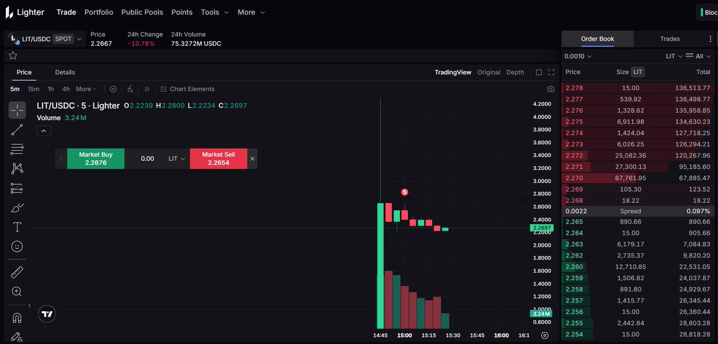
Task: Switch to the Trades tab
Action: (670, 39)
